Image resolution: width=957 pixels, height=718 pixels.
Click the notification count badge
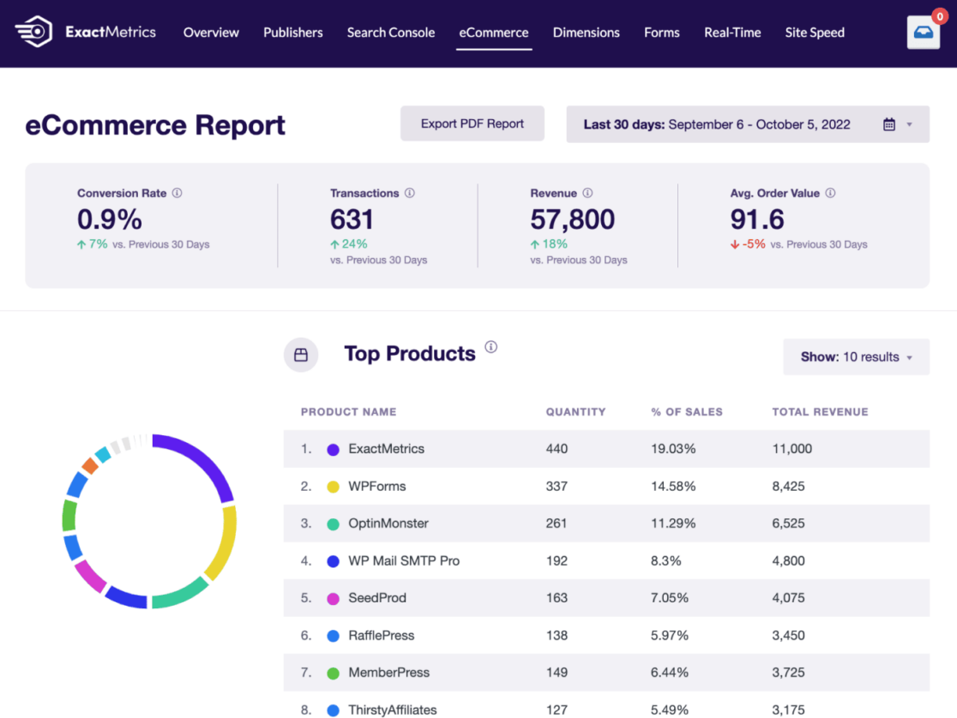click(940, 16)
